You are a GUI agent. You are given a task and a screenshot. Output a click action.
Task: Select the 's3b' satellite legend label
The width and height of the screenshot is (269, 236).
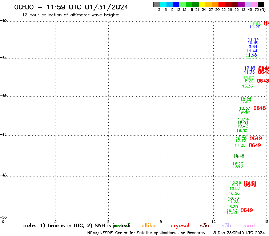click(x=226, y=225)
